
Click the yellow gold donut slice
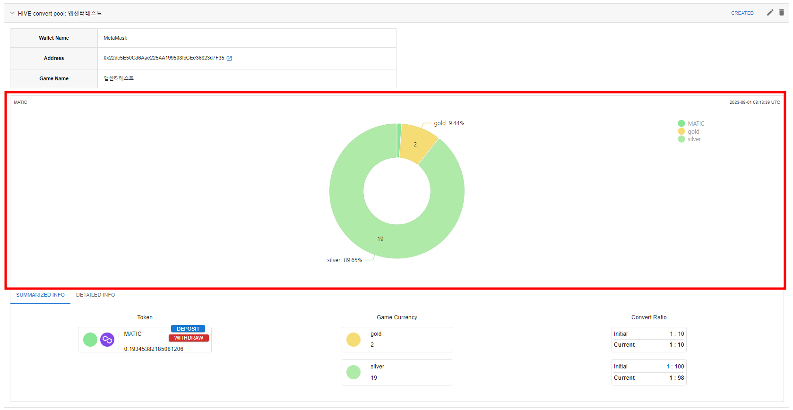tap(416, 143)
